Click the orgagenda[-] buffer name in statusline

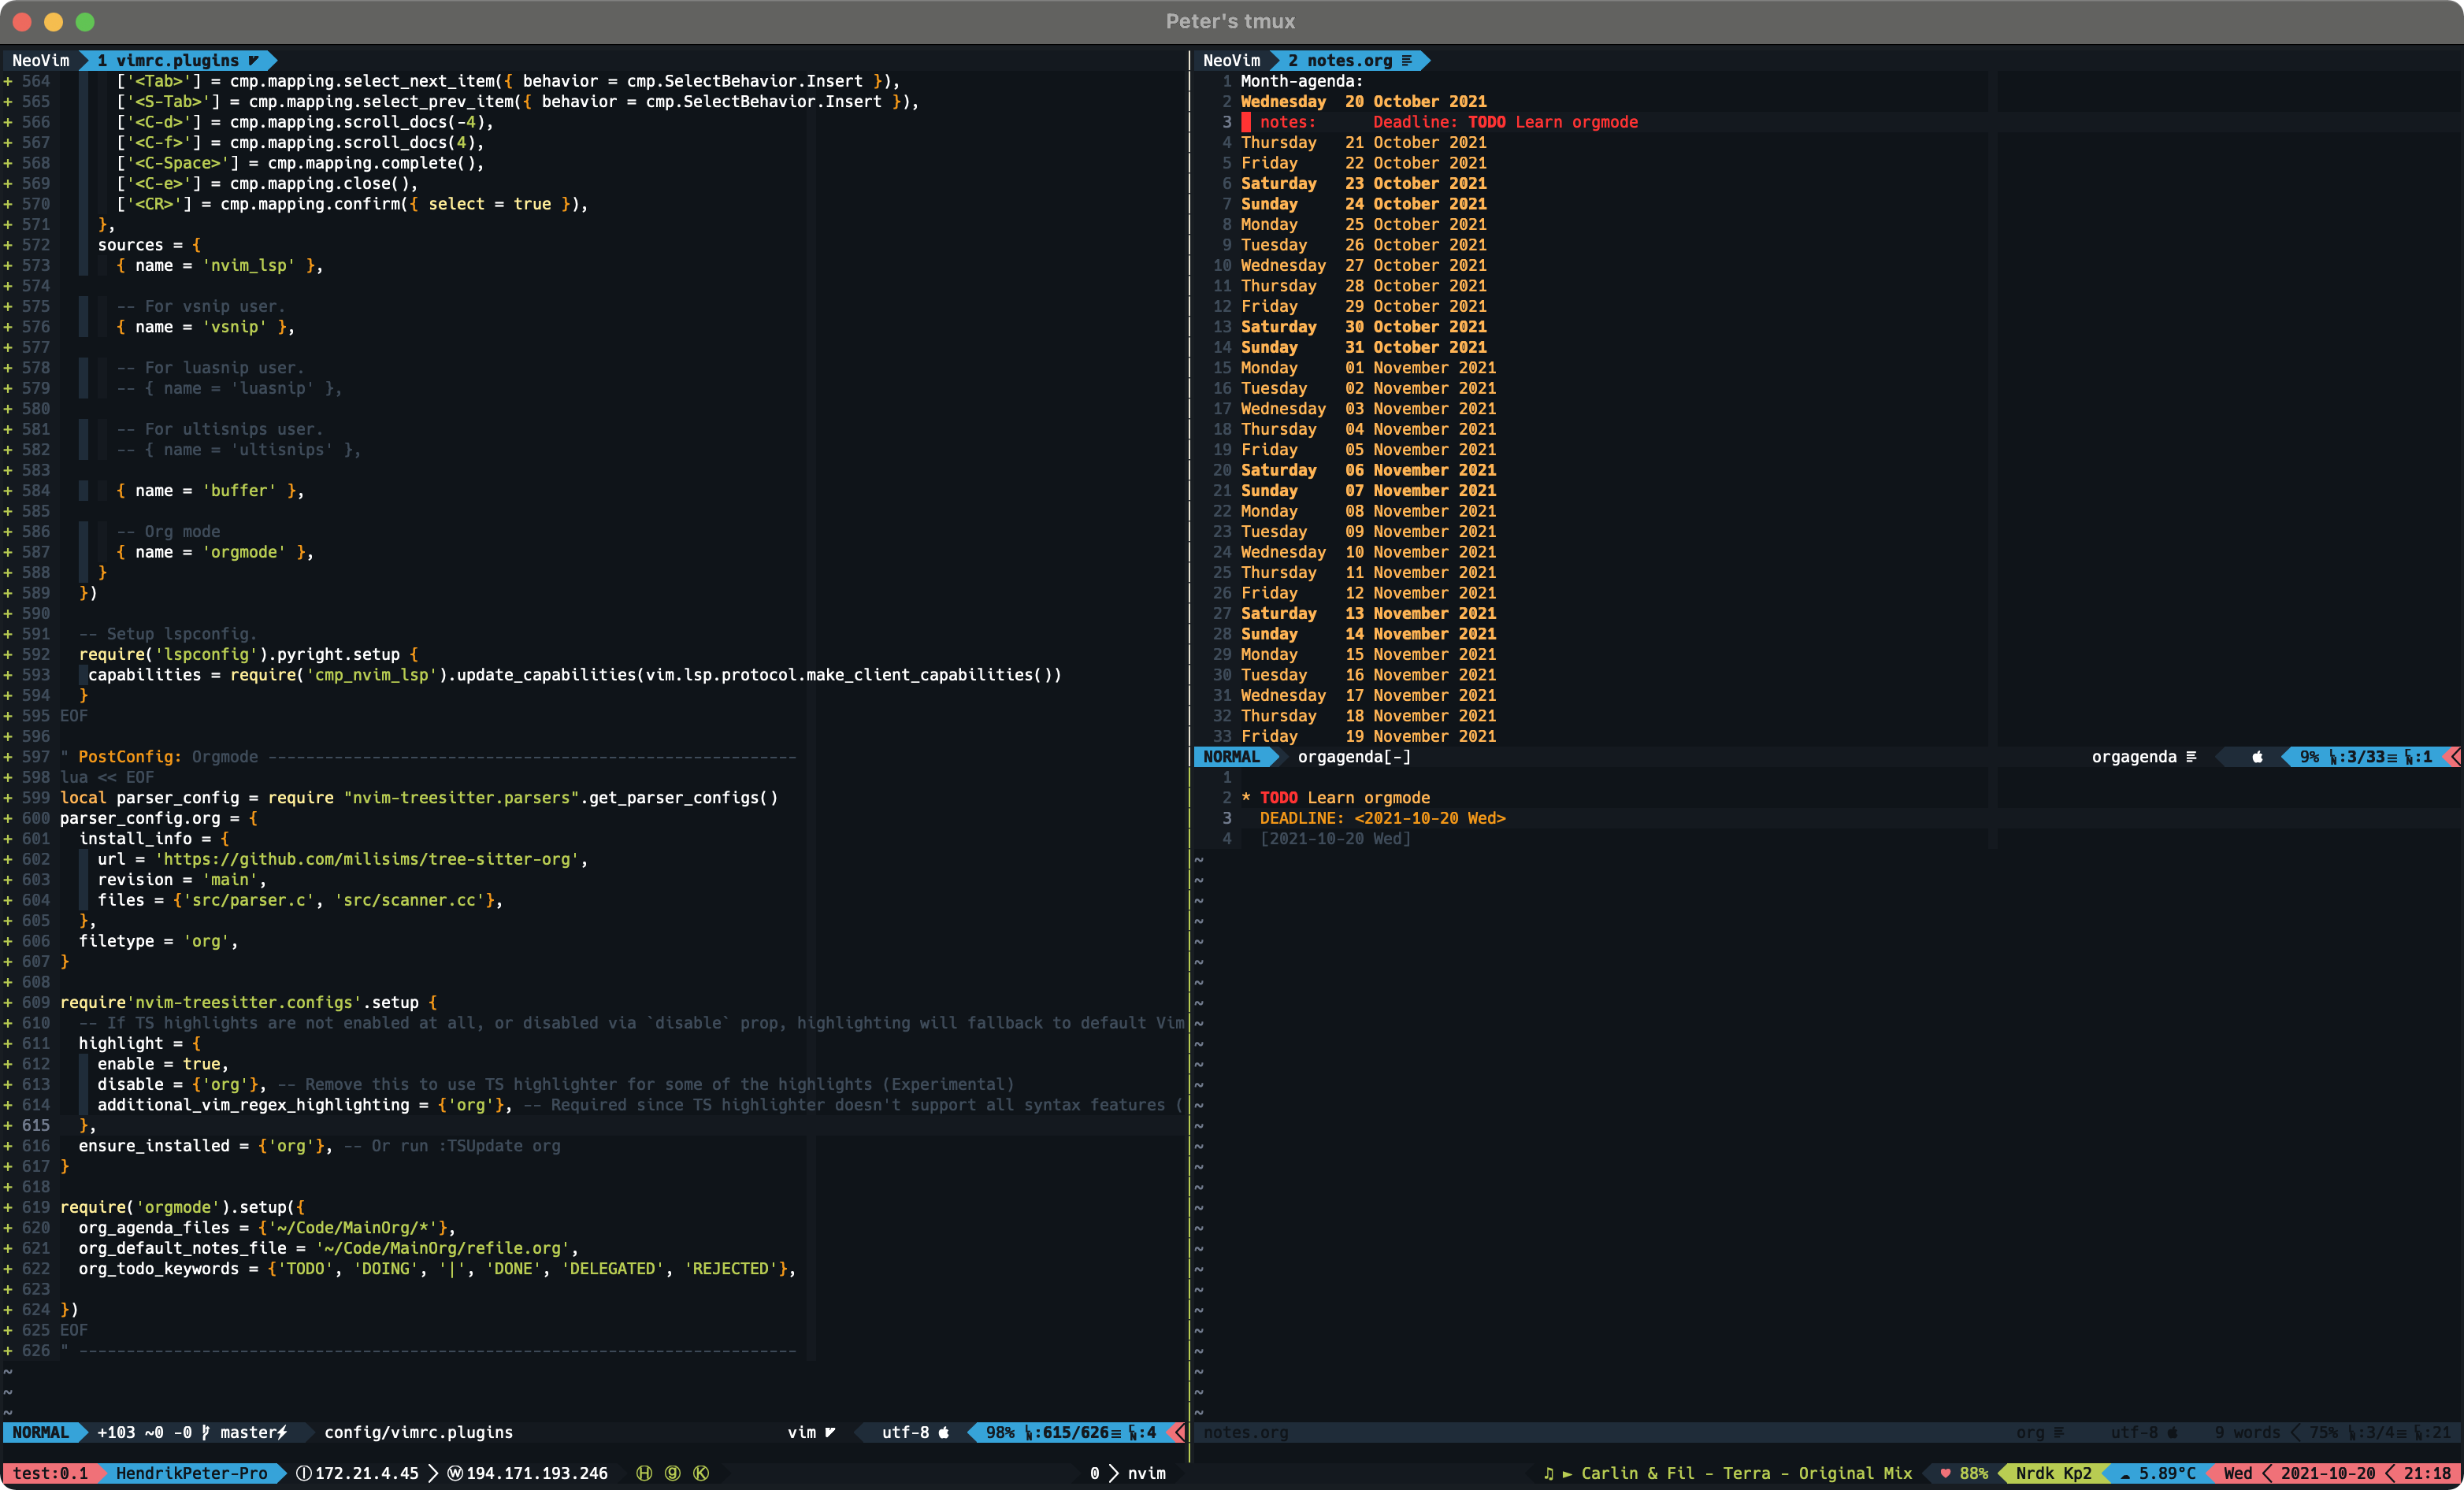(x=1354, y=757)
